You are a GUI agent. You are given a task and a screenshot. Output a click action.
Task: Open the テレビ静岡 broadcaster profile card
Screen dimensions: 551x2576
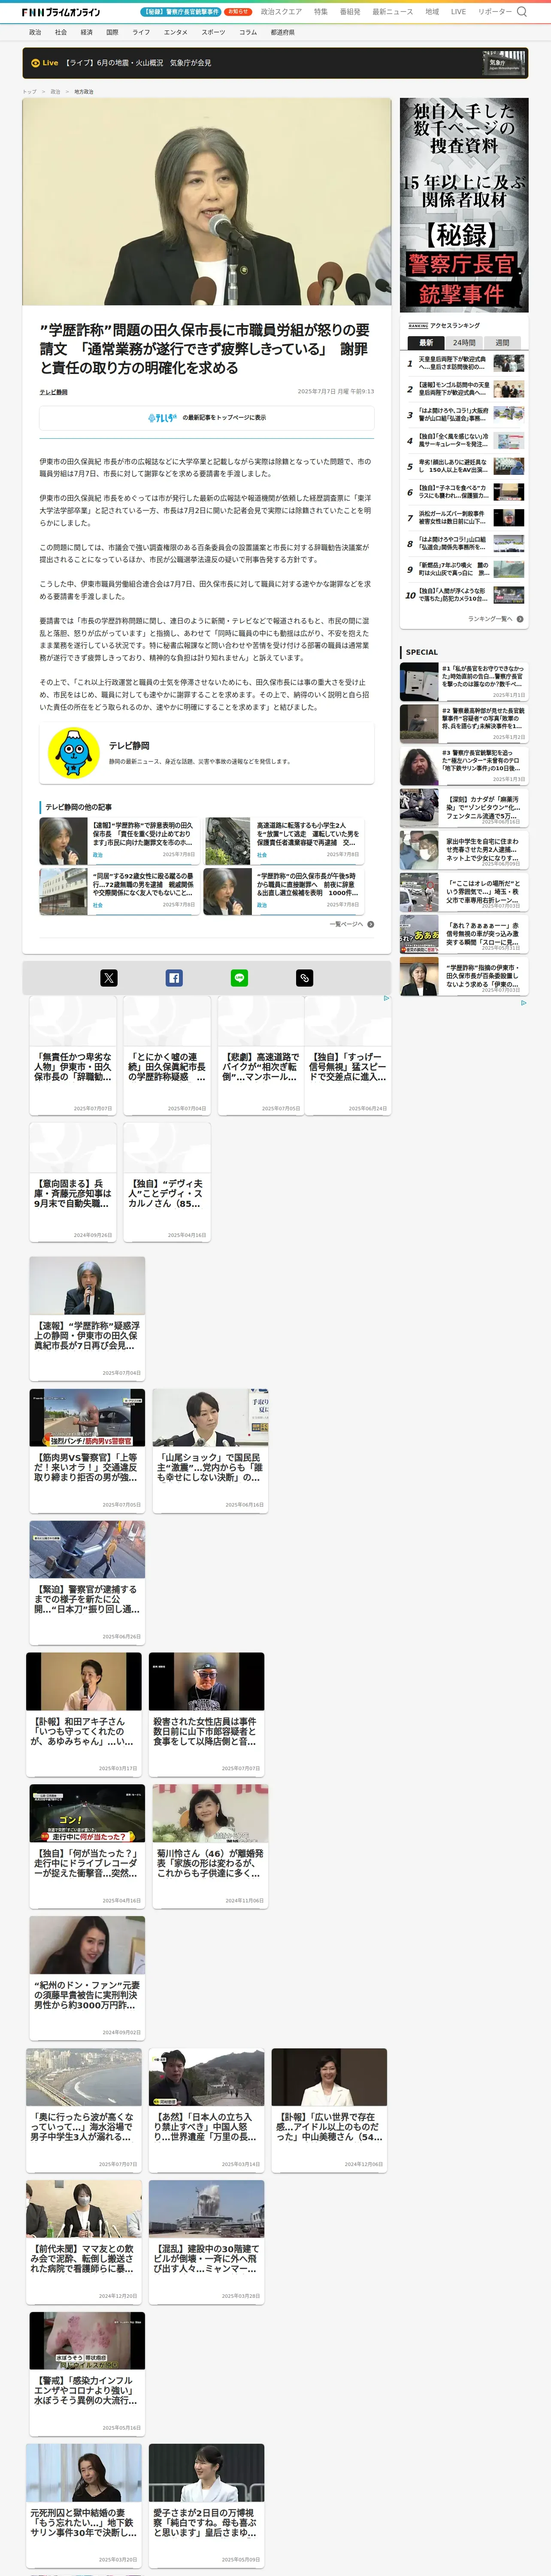pyautogui.click(x=207, y=754)
